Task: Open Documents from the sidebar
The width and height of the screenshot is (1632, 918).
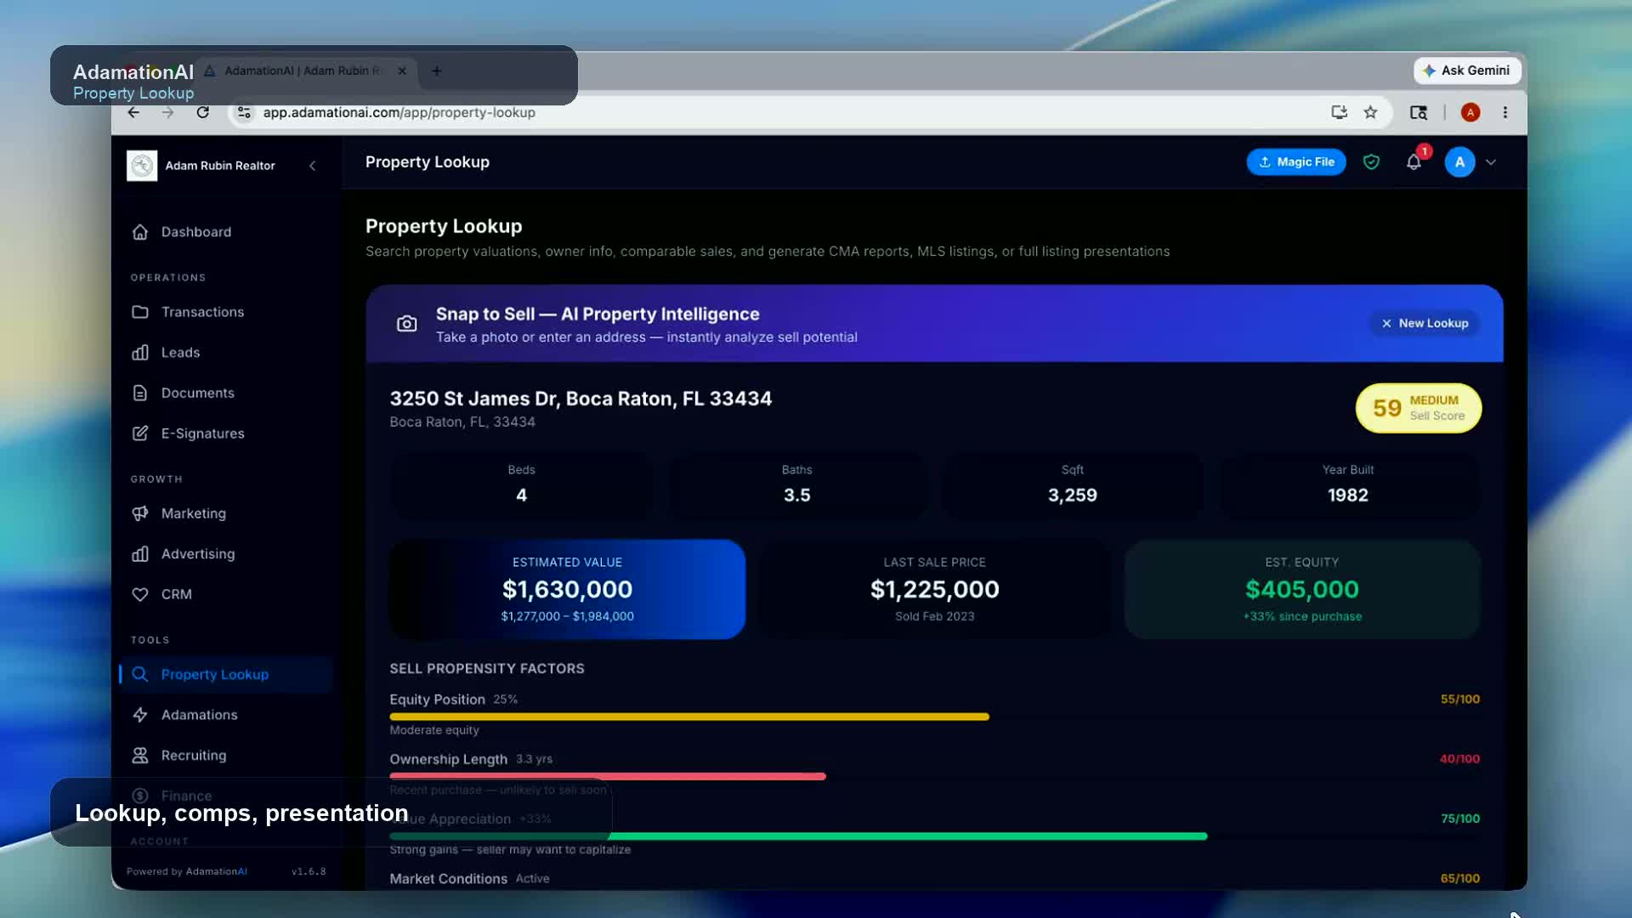Action: 197,393
